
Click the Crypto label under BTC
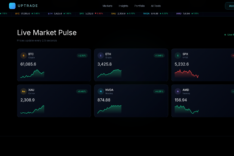pos(31,58)
